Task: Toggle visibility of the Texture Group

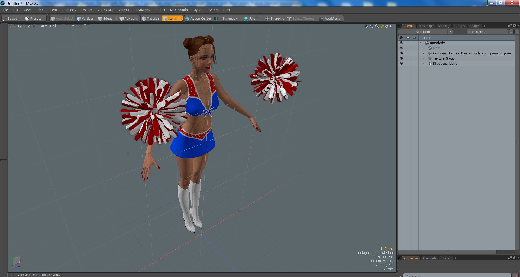Action: click(401, 58)
